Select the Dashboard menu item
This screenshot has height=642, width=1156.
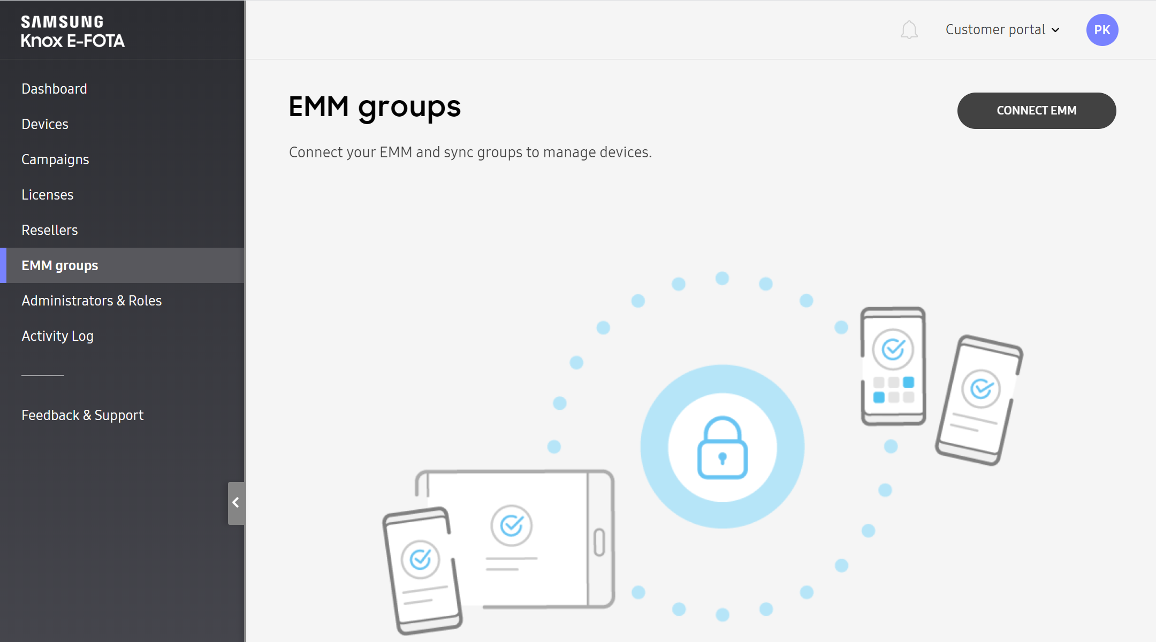(54, 88)
